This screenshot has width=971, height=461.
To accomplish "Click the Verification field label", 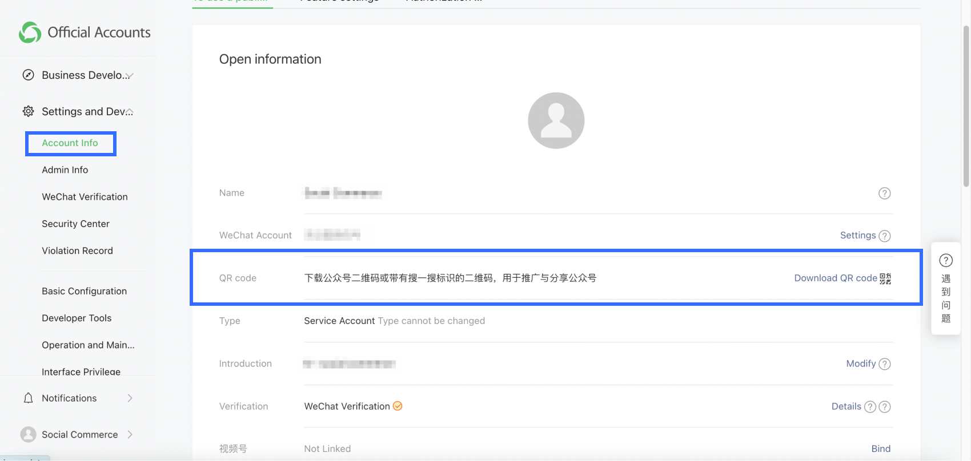I will tap(244, 406).
